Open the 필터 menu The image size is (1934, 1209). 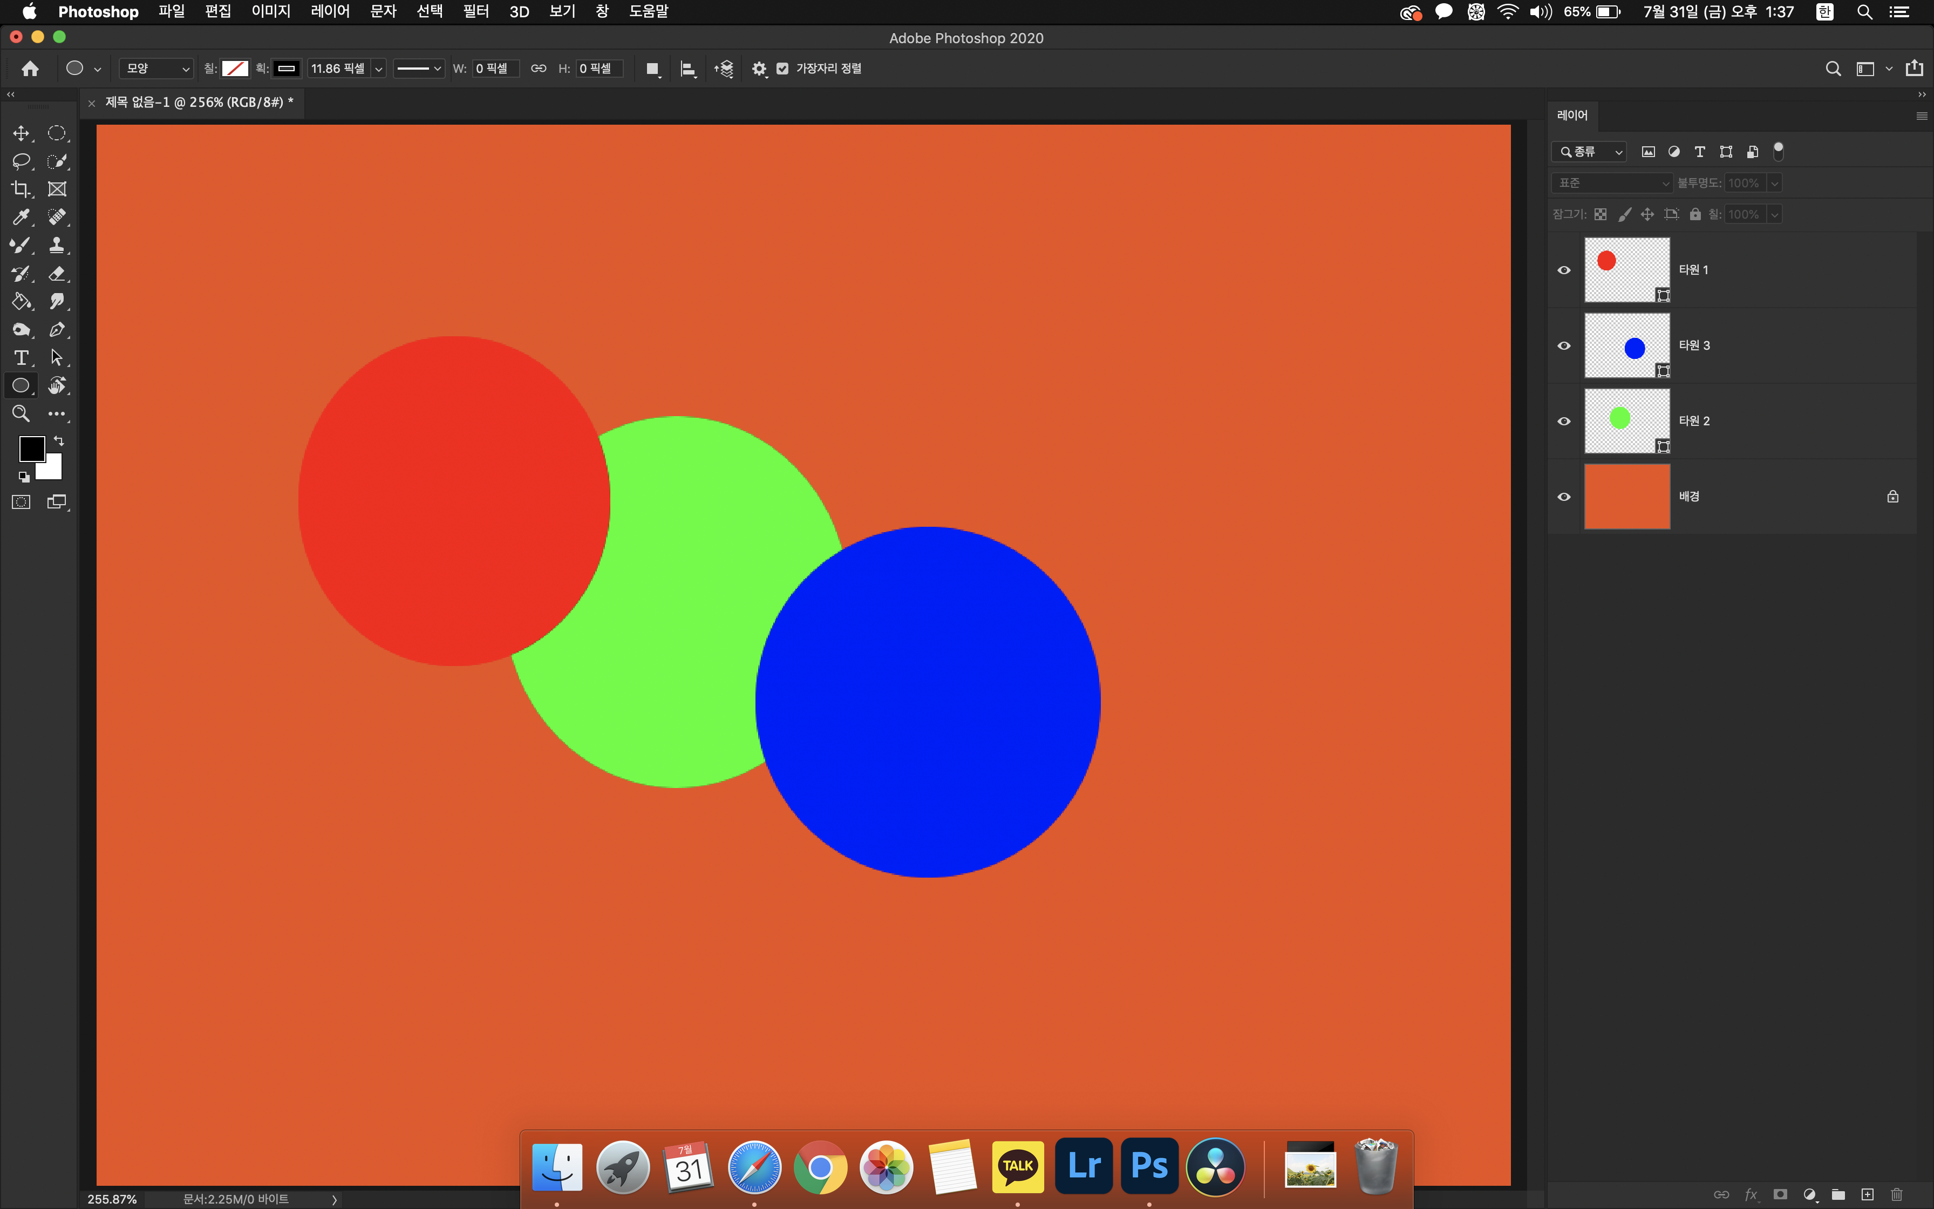pos(475,11)
